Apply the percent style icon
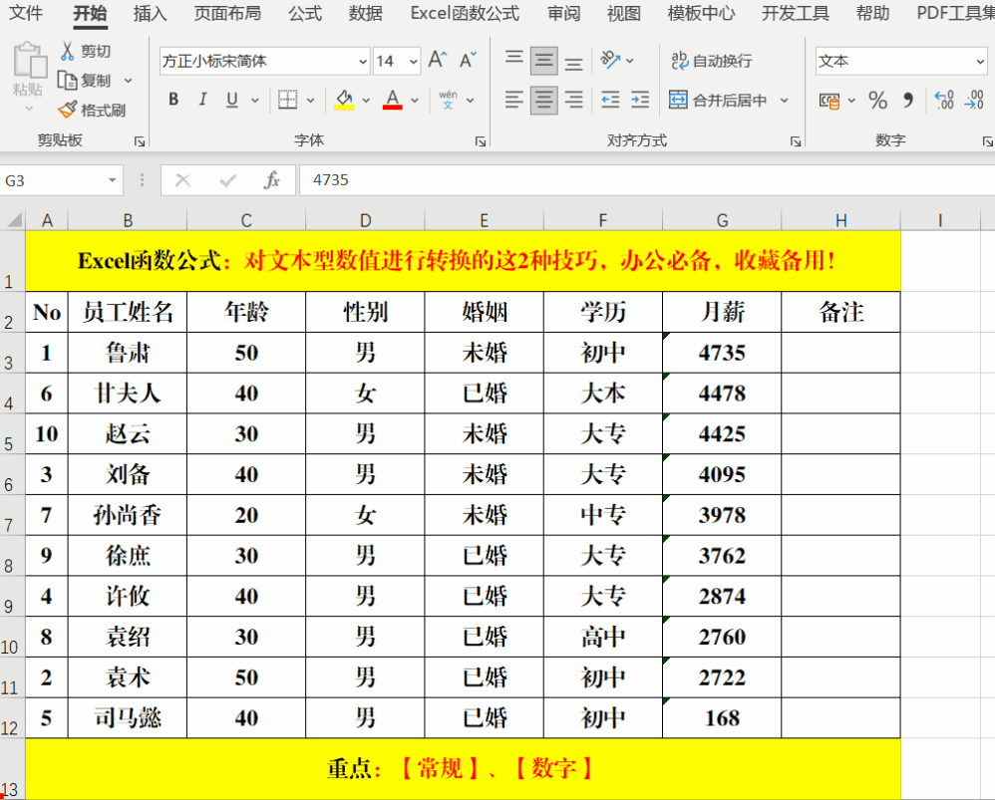This screenshot has width=995, height=800. 878,100
